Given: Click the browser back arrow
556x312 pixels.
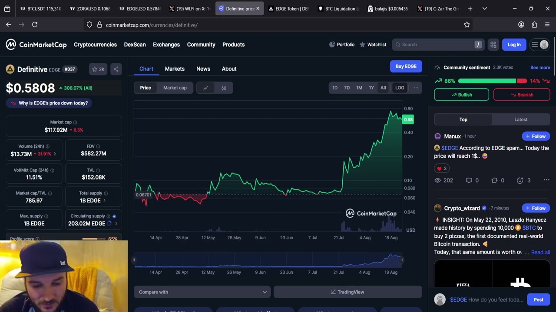Looking at the screenshot, I should tap(9, 25).
